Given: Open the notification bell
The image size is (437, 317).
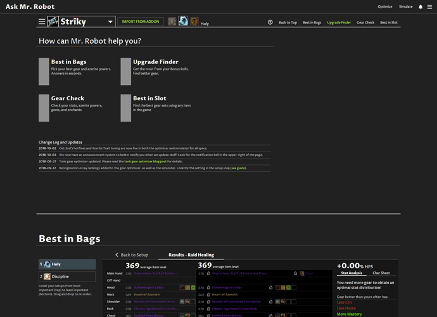Looking at the screenshot, I should tap(421, 7).
